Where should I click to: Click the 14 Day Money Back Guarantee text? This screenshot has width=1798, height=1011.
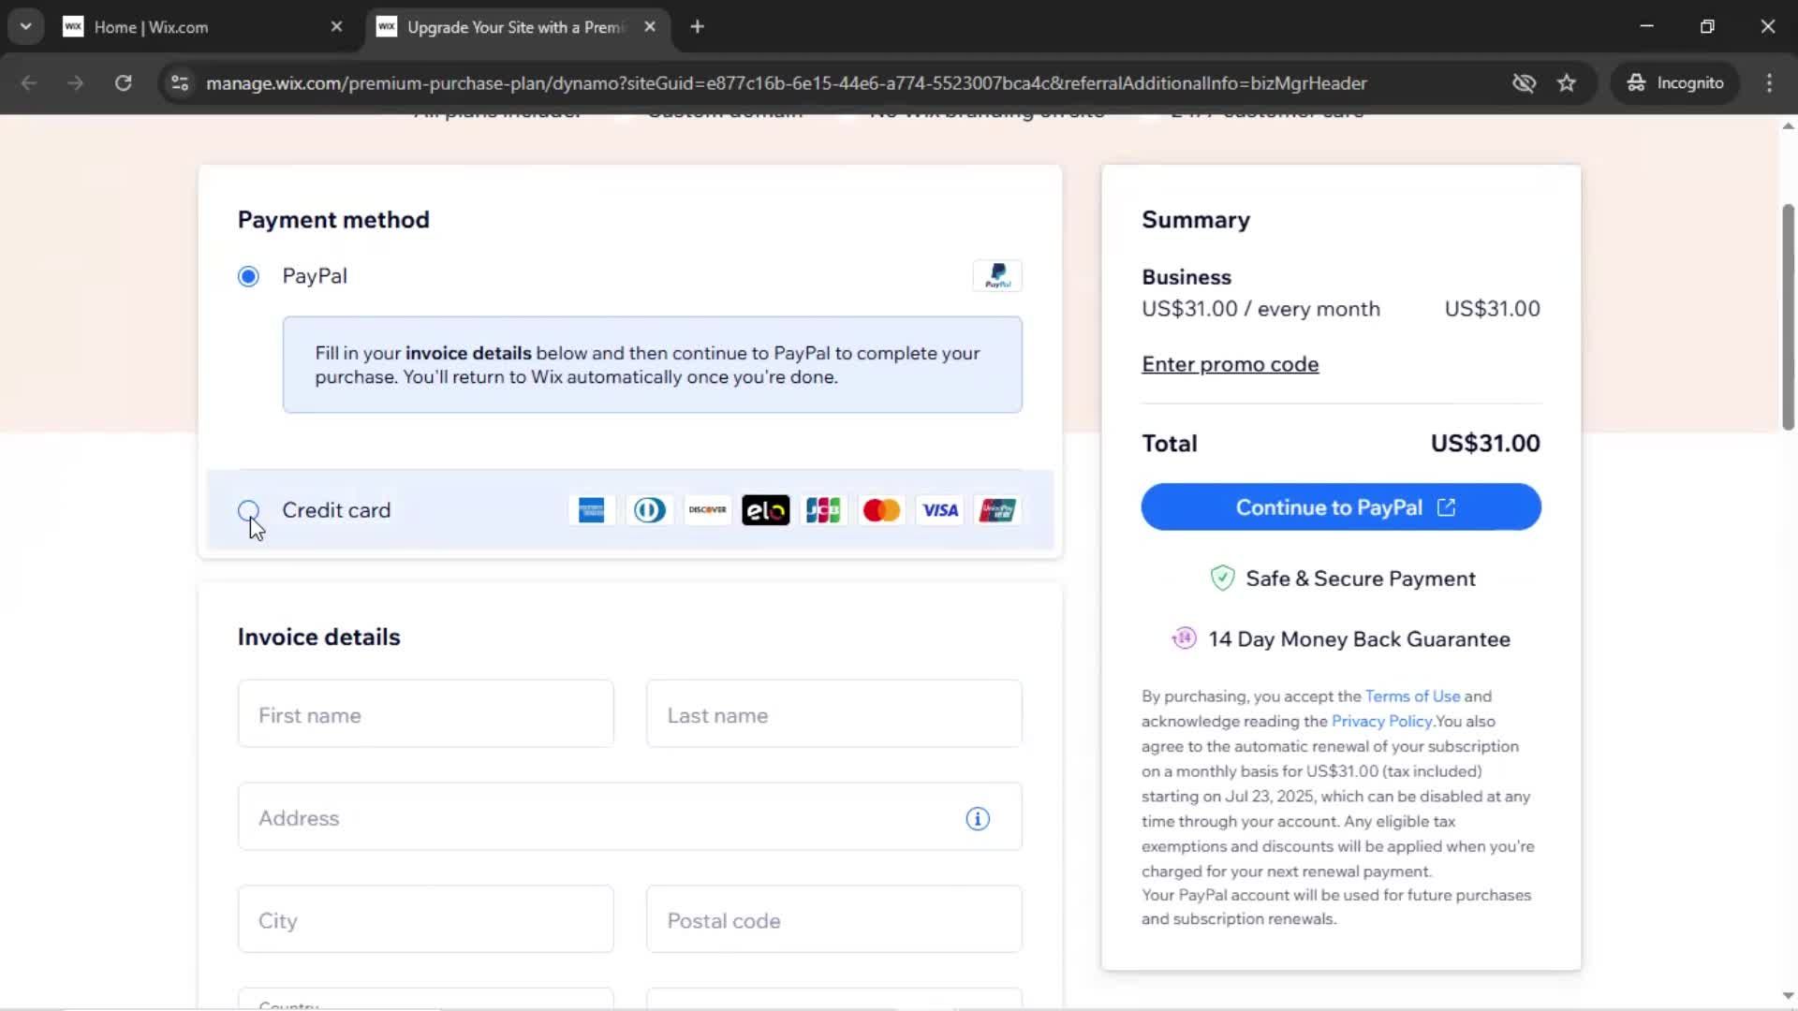(x=1359, y=639)
